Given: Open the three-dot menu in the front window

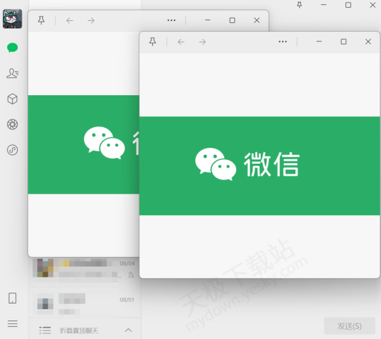Looking at the screenshot, I should (283, 42).
